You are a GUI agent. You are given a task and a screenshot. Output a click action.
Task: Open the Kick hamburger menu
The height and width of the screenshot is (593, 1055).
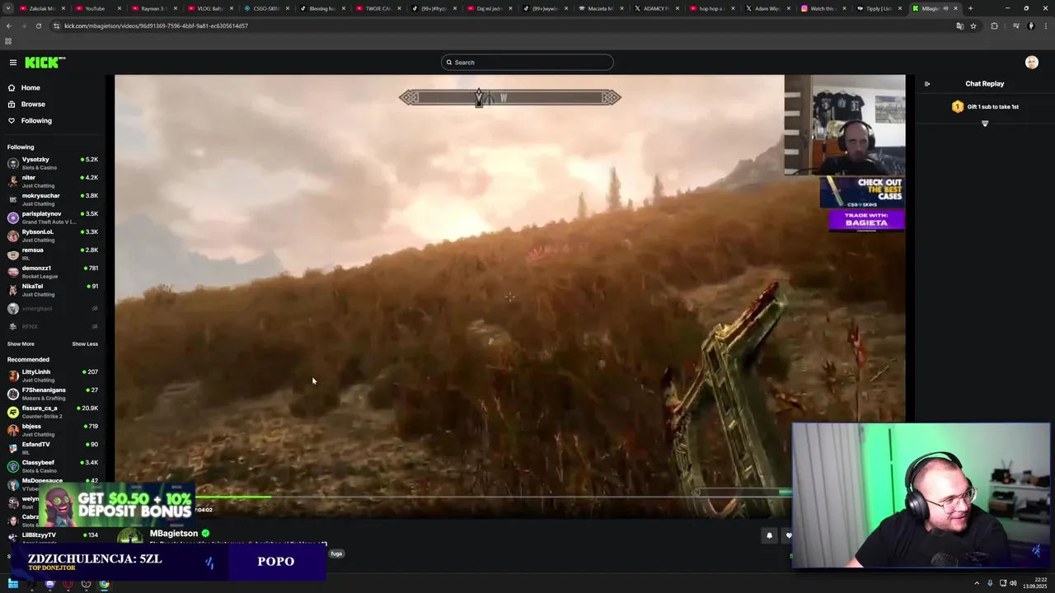point(13,63)
